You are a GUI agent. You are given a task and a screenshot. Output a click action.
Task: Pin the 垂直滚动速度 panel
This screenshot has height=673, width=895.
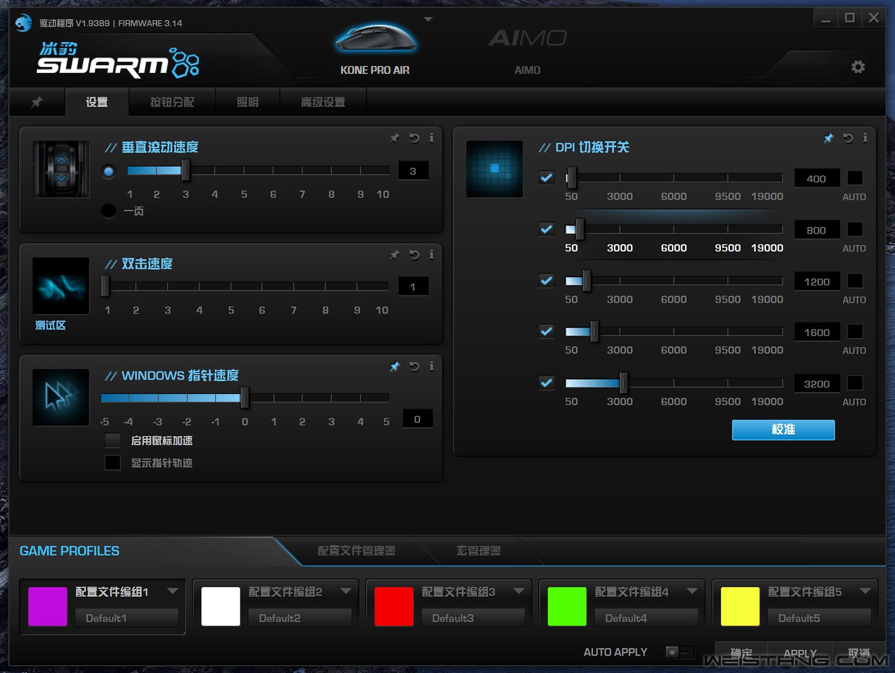pos(394,139)
